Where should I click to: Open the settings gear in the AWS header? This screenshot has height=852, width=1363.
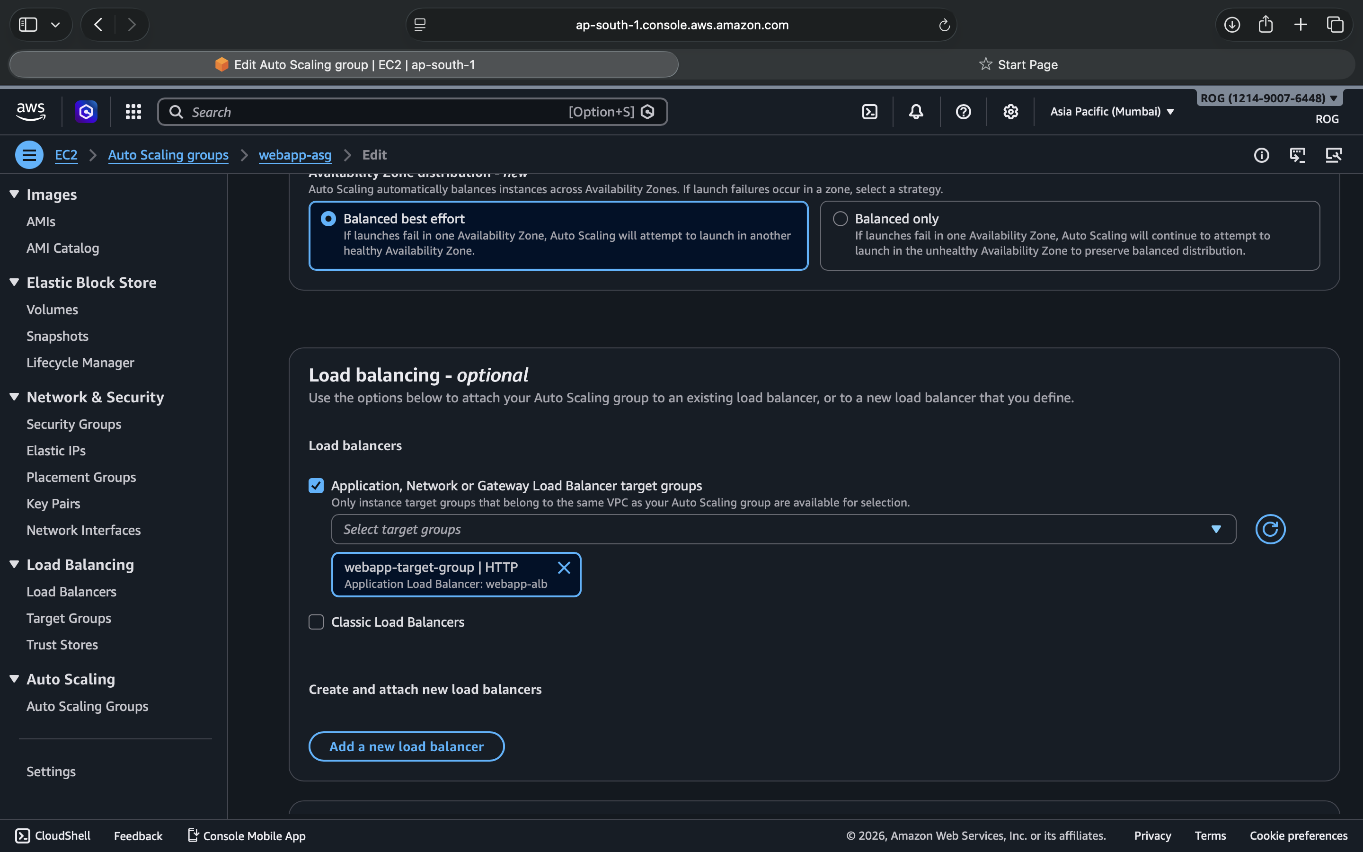(x=1010, y=112)
